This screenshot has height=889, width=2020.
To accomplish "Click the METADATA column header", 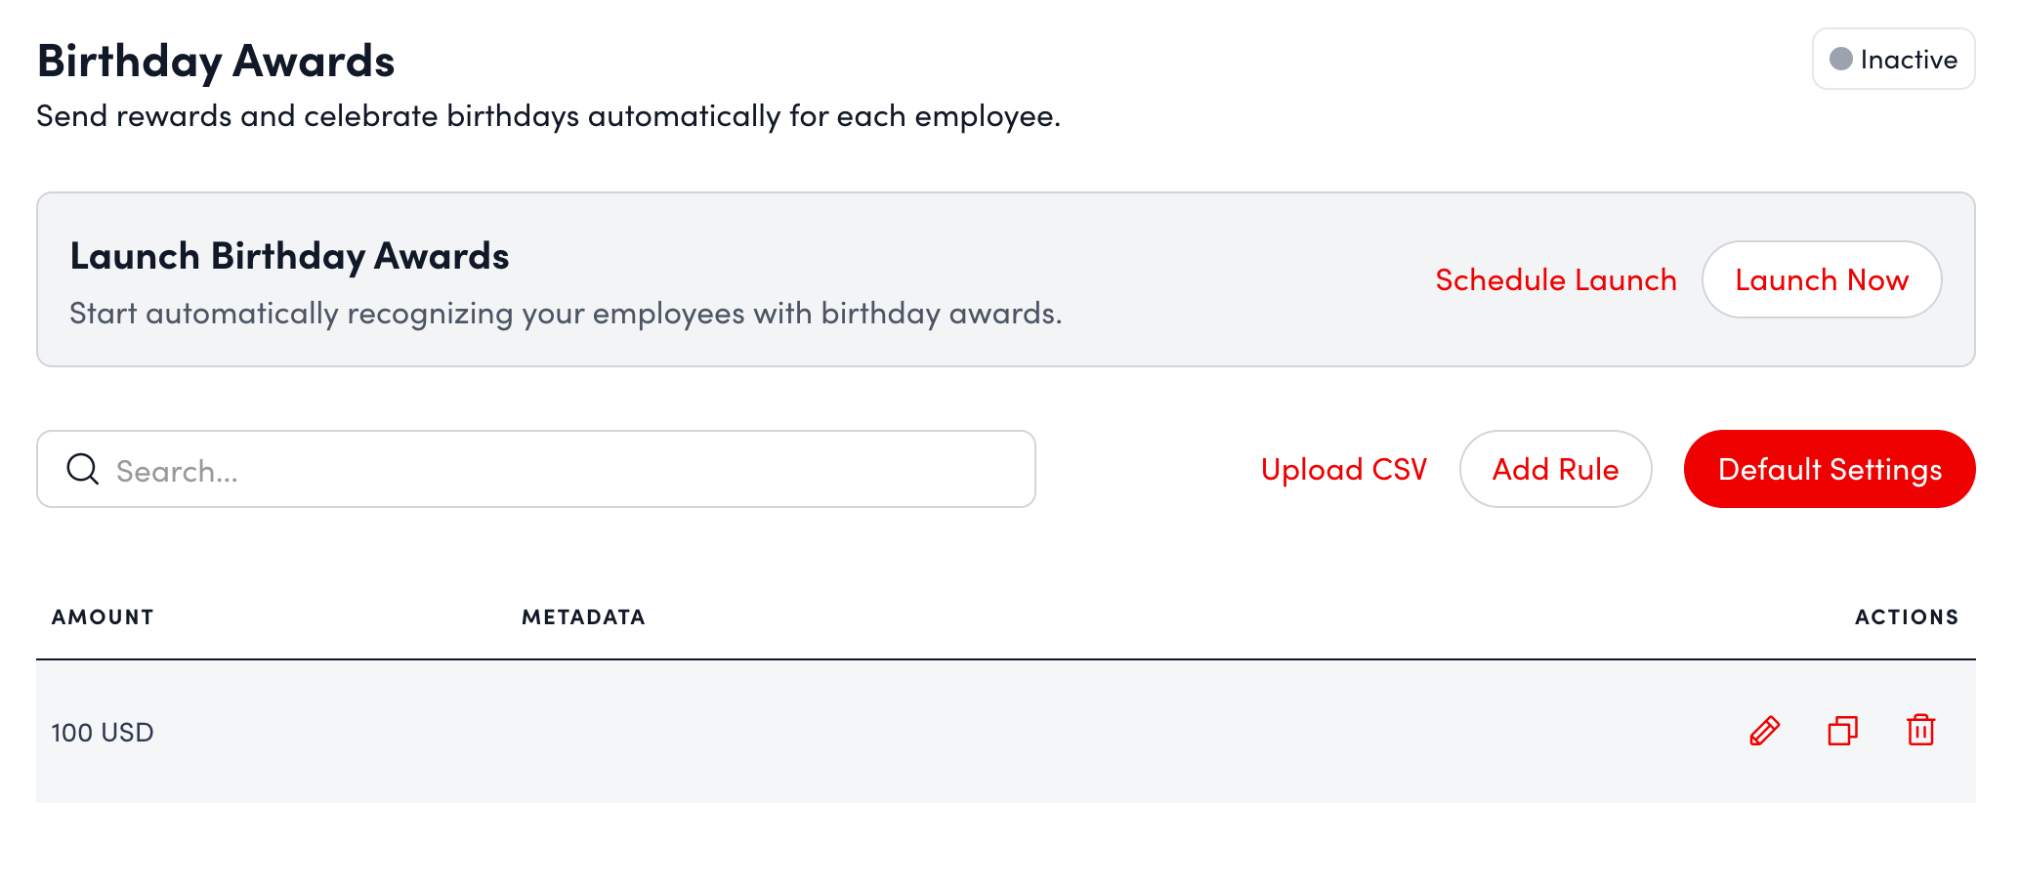I will (583, 617).
